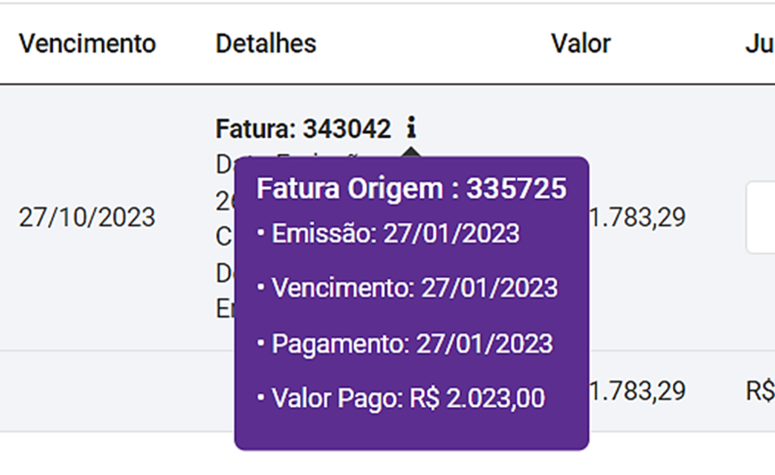
Task: Click the Fatura: 343042 invoice label
Action: 303,129
